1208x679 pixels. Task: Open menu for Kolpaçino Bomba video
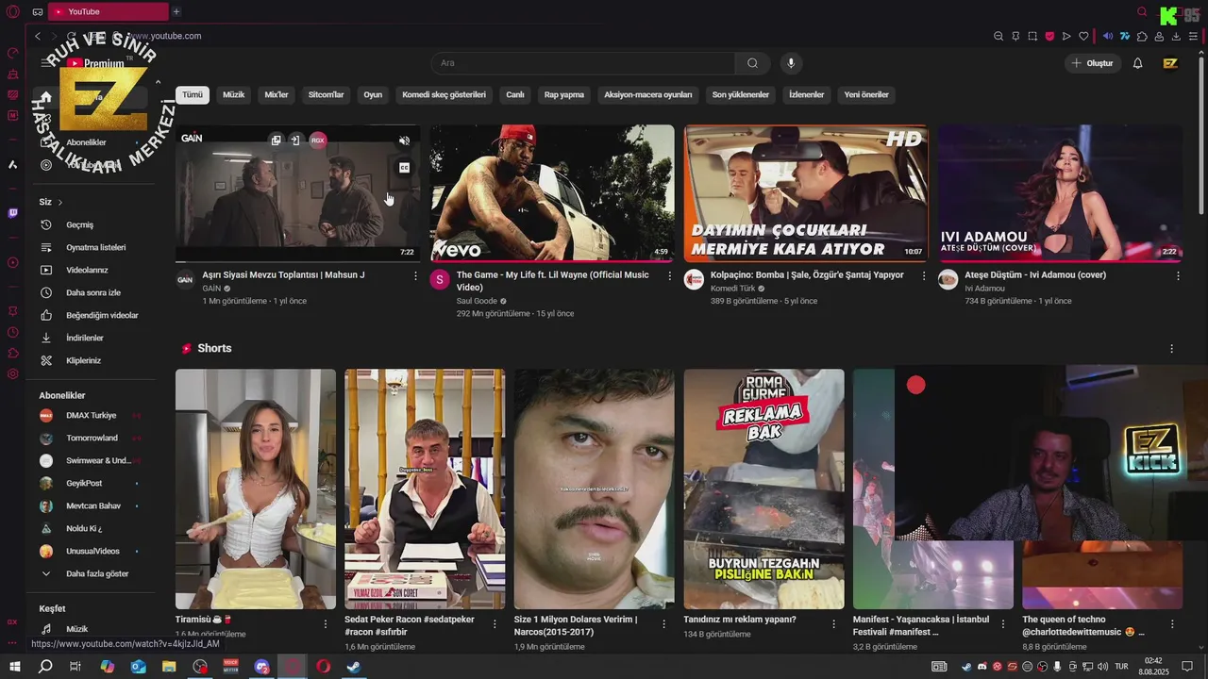point(923,275)
